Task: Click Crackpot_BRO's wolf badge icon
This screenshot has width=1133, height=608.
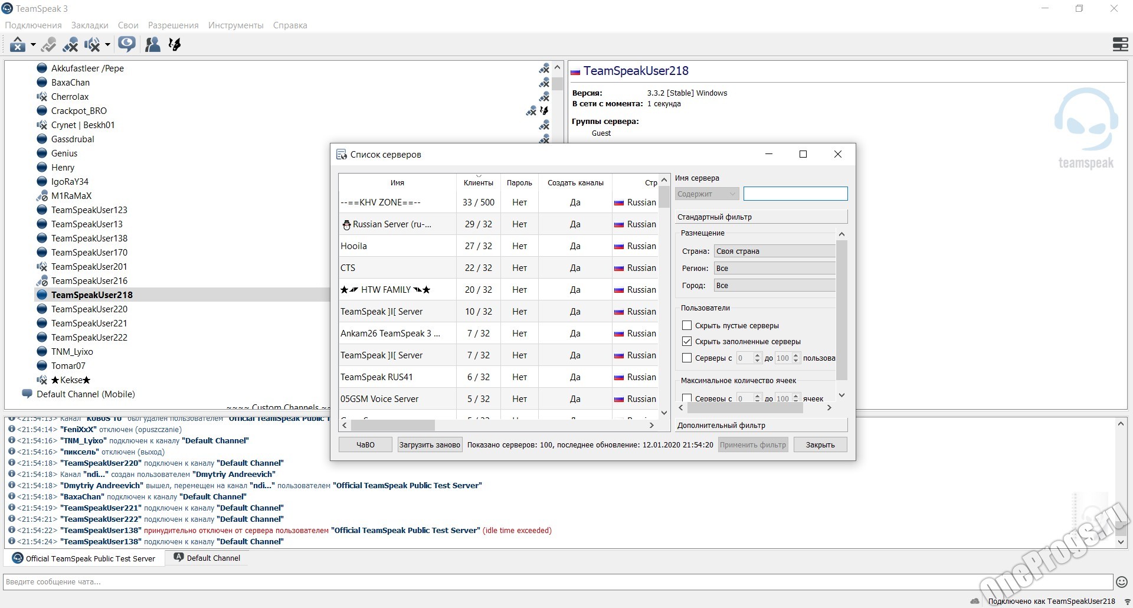Action: 545,110
